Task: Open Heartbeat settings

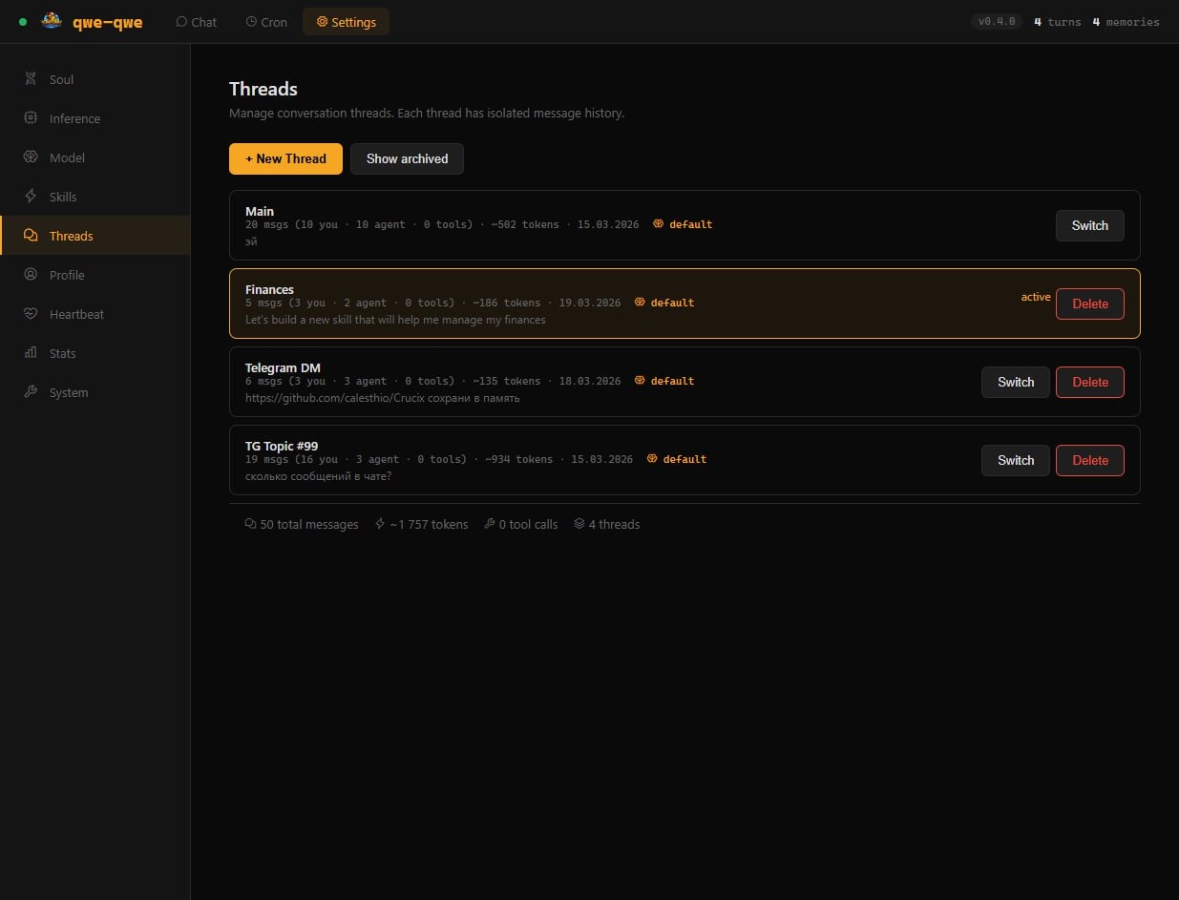Action: (x=95, y=314)
